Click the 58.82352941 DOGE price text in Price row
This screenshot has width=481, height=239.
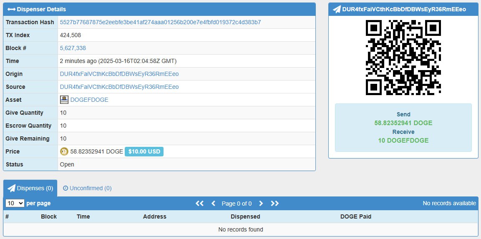click(x=97, y=151)
